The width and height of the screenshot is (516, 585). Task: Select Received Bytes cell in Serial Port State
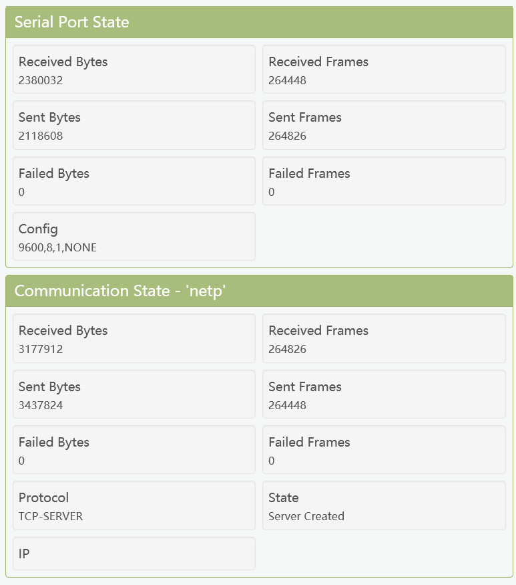(134, 70)
